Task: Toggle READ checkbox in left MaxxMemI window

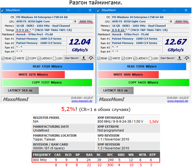Action: coord(3,59)
